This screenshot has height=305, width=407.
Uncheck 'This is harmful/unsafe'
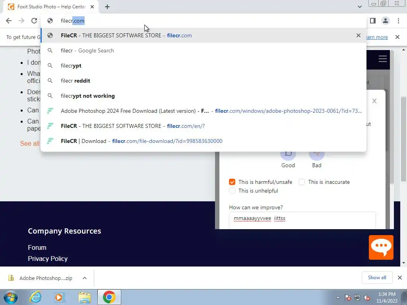click(232, 182)
